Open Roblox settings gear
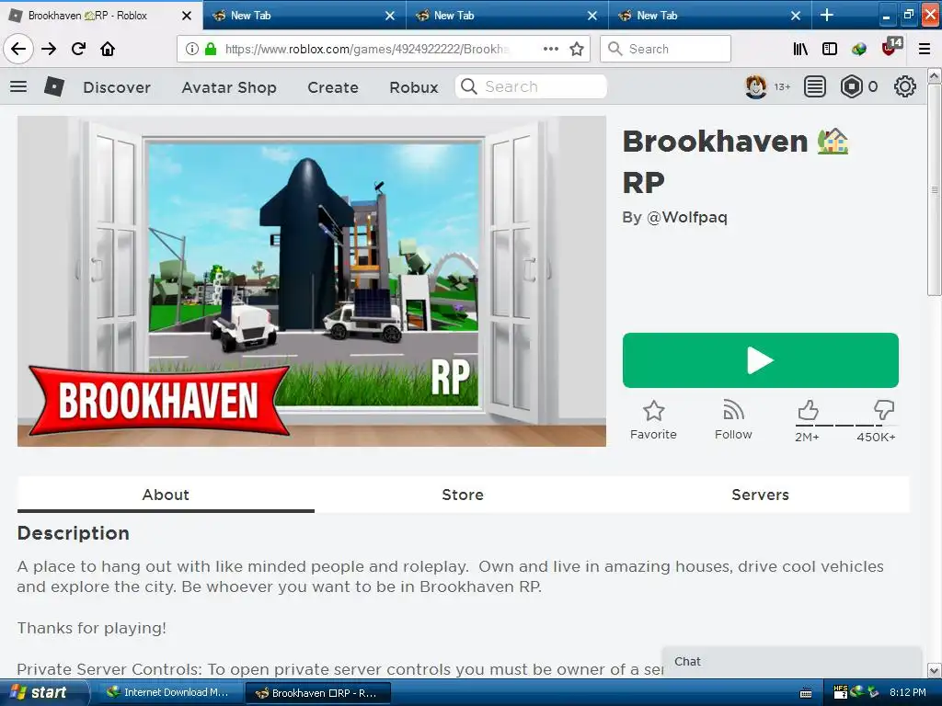The image size is (942, 706). point(905,86)
